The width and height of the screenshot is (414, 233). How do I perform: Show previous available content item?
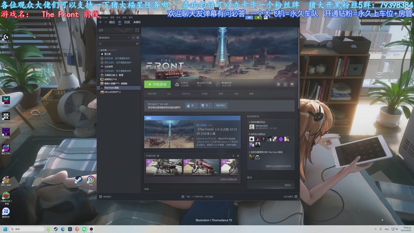tap(229, 156)
